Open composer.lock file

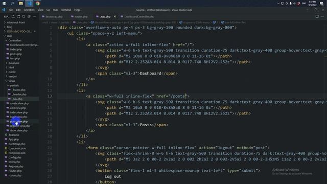17,153
